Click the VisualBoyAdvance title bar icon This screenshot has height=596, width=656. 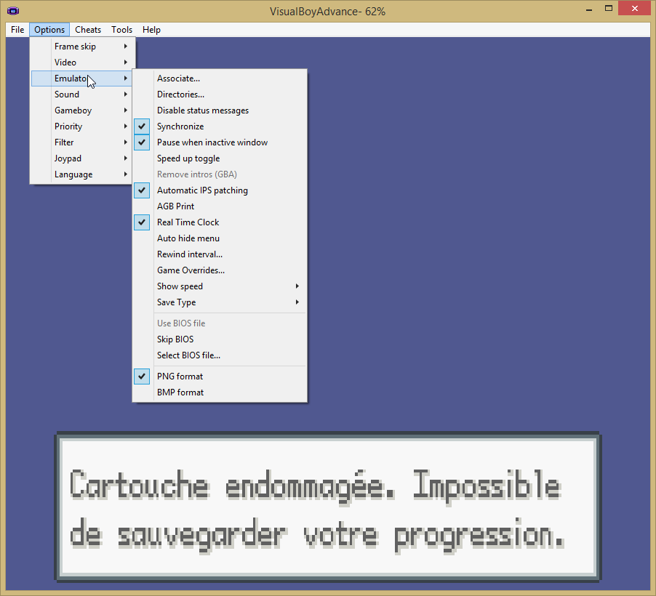coord(13,11)
